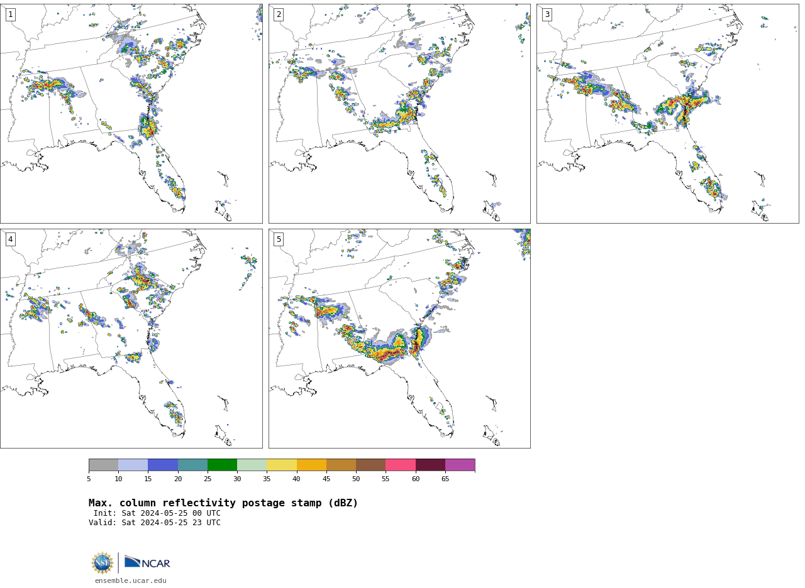Click the panel number 1 label
The height and width of the screenshot is (588, 805).
[10, 14]
